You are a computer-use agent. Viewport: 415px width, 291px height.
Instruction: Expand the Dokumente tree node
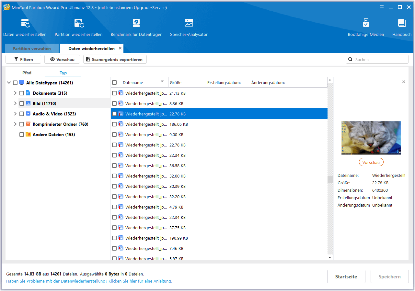click(15, 93)
